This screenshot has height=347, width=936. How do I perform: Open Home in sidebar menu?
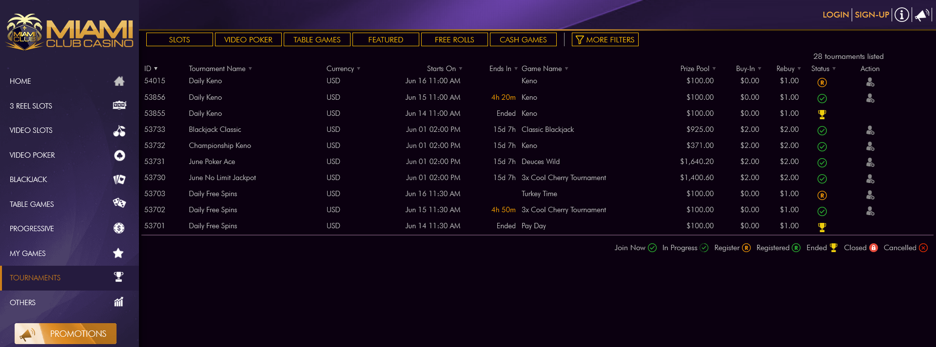click(x=69, y=81)
